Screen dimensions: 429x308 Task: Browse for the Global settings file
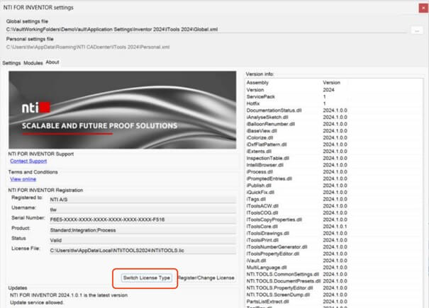417,30
